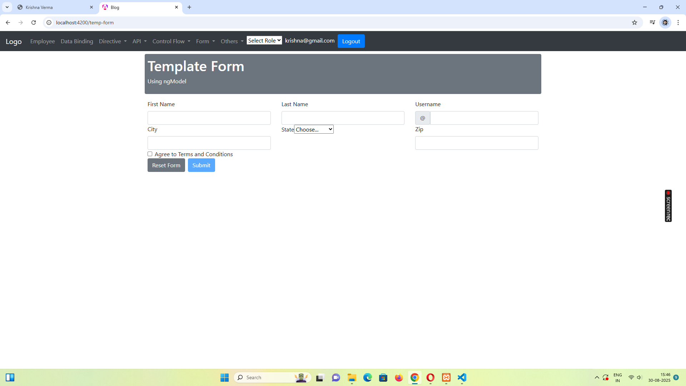
Task: Click the Submit button
Action: [202, 165]
